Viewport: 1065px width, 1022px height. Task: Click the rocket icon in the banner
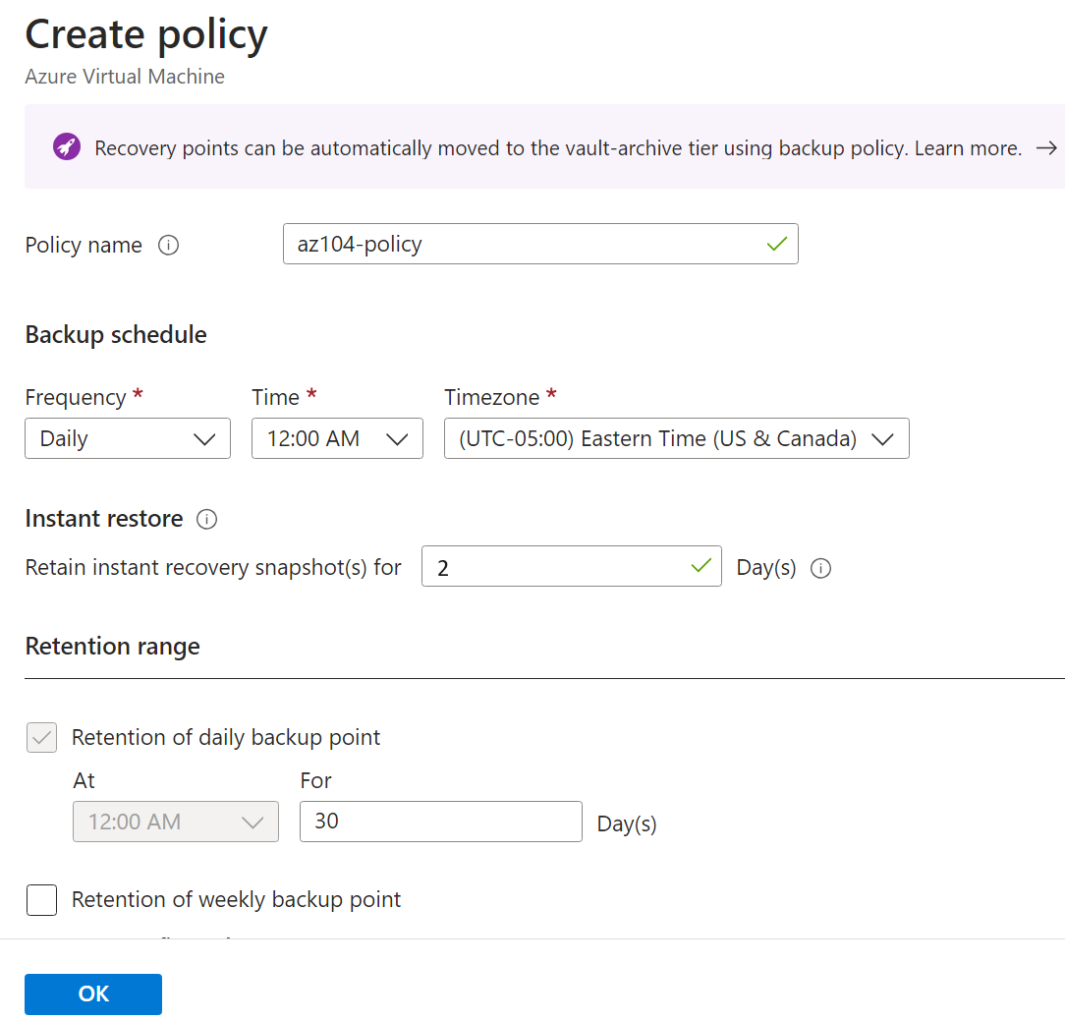click(x=65, y=147)
